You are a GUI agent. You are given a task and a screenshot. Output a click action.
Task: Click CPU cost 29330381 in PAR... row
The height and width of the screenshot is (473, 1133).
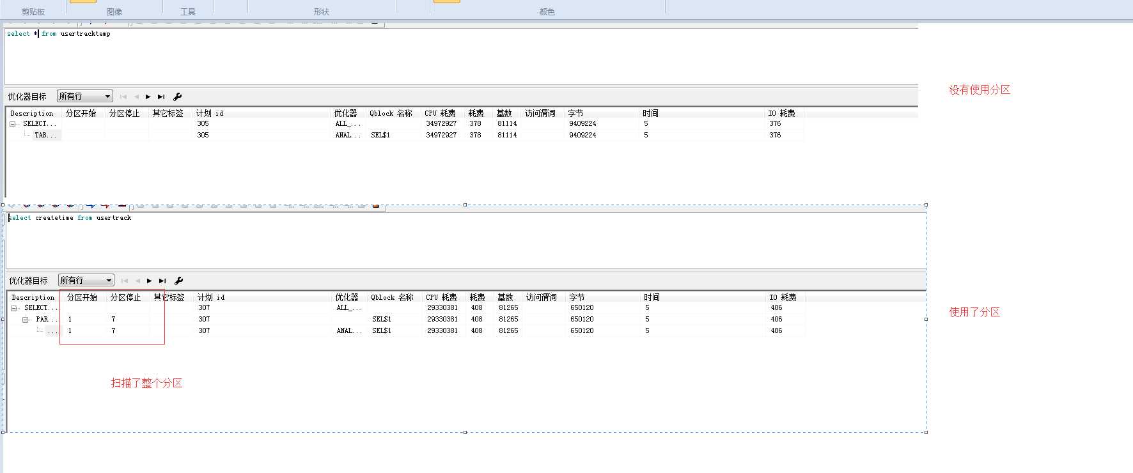[442, 320]
